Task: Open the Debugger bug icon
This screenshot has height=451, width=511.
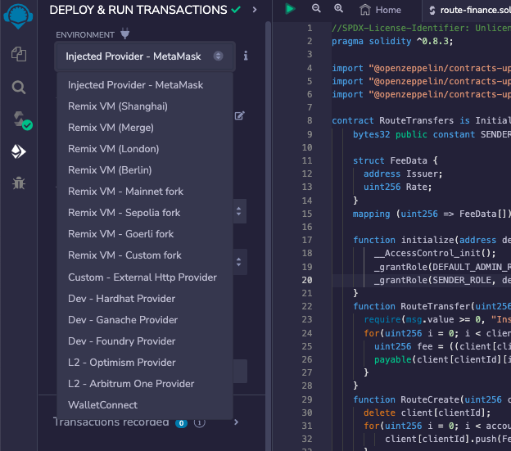Action: point(18,183)
